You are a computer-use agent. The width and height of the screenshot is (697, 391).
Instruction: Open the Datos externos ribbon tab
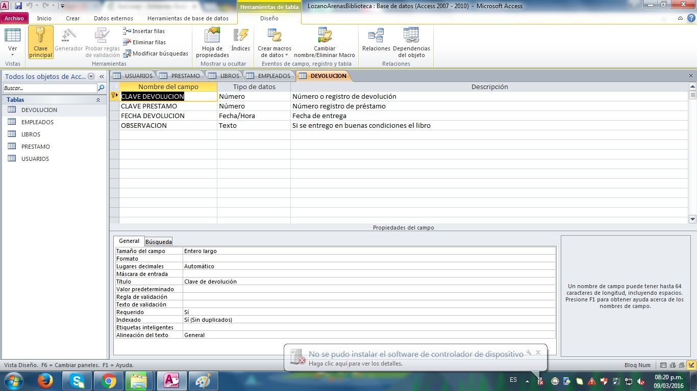coord(113,18)
